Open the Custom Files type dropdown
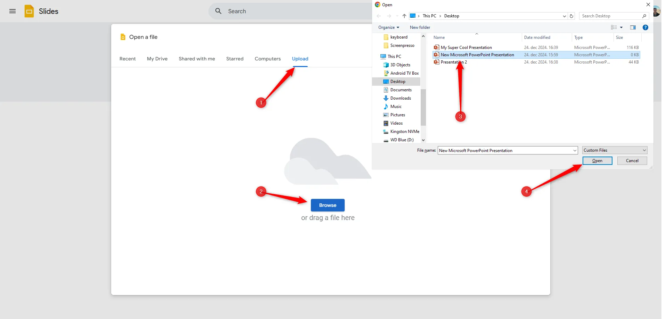 pyautogui.click(x=615, y=150)
